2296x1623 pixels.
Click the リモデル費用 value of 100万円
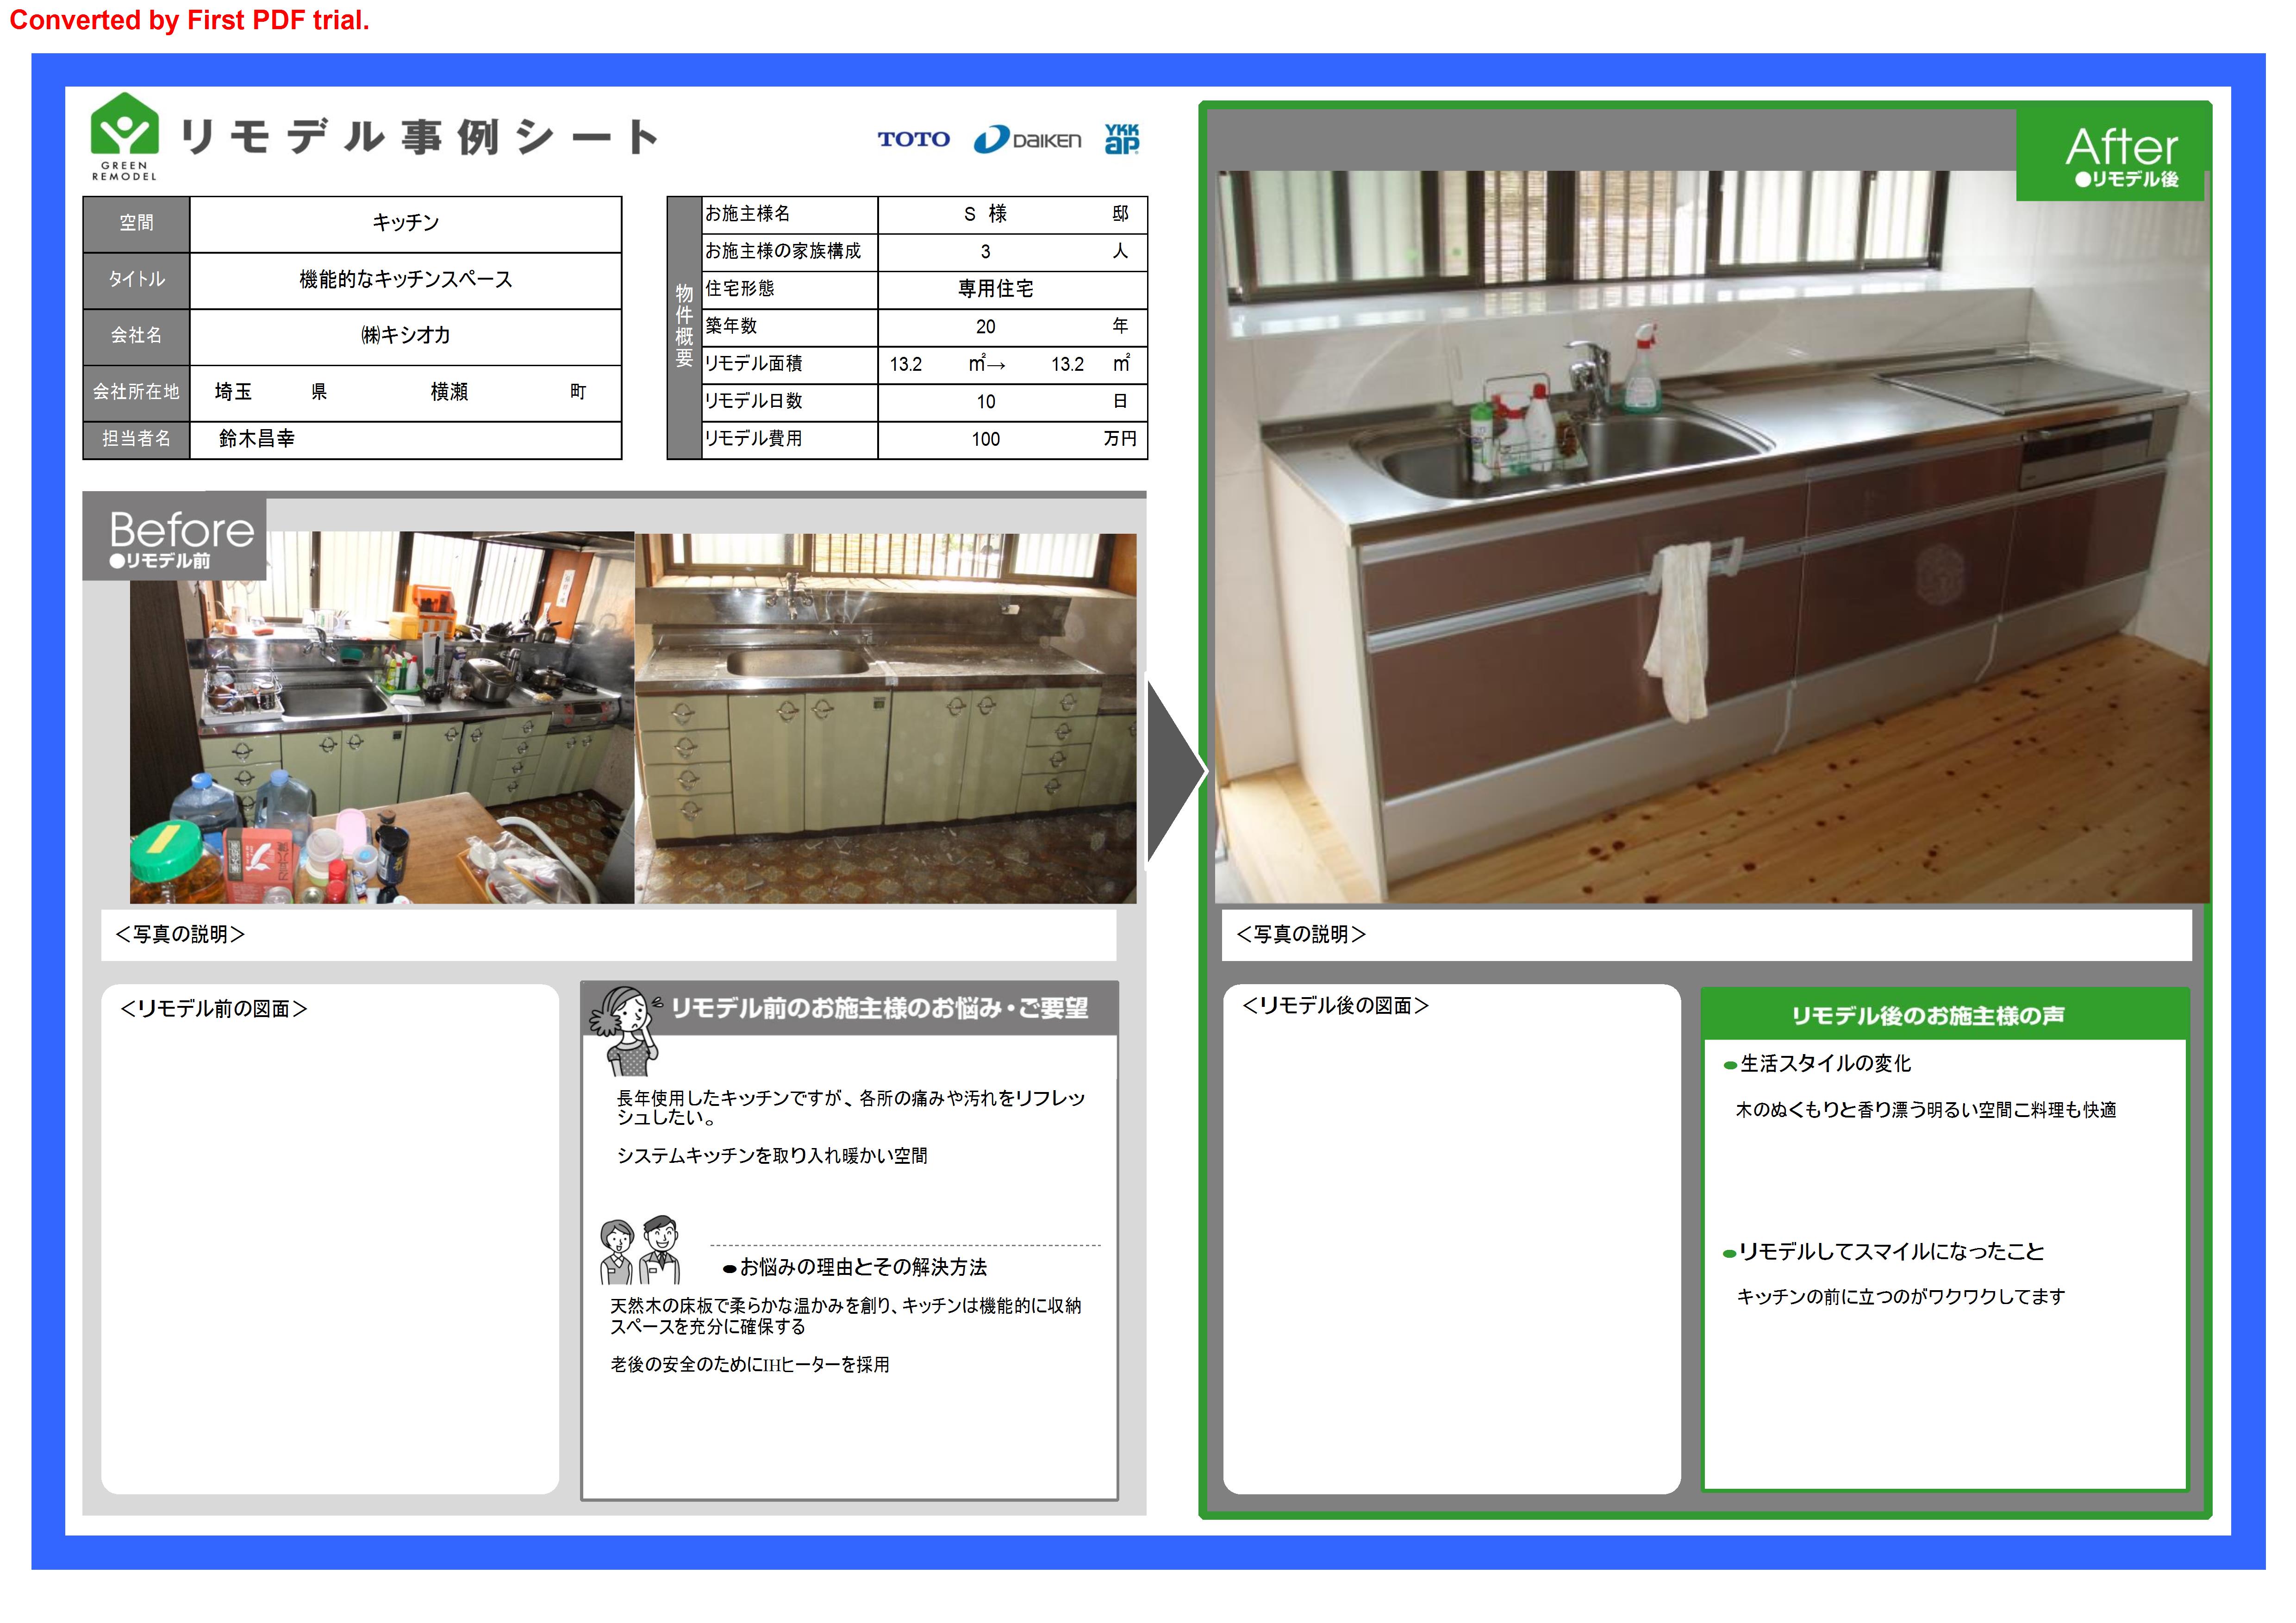tap(985, 438)
